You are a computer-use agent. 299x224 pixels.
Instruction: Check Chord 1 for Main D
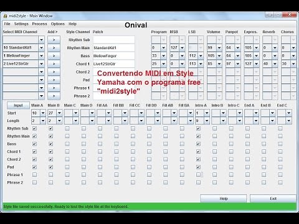tap(83, 152)
